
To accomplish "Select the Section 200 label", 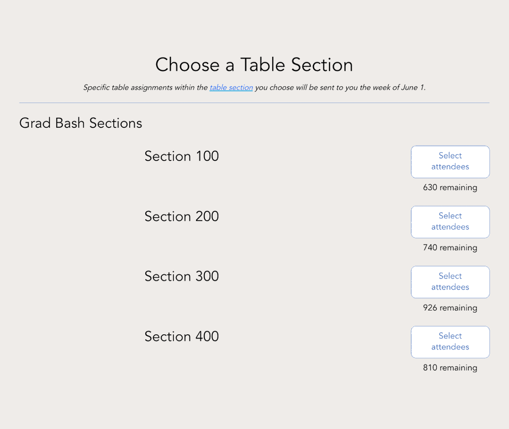I will coord(181,216).
